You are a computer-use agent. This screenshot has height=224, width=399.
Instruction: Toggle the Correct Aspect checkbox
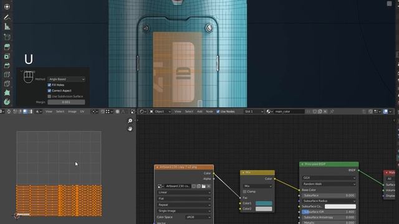[x=49, y=91]
